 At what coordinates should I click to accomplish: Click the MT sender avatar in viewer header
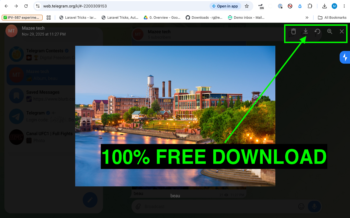(11, 31)
